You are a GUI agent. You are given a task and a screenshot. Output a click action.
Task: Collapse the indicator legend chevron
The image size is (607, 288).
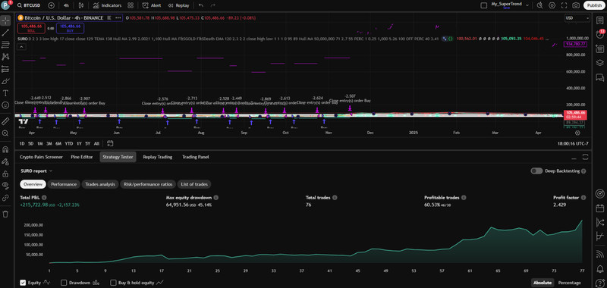click(21, 47)
